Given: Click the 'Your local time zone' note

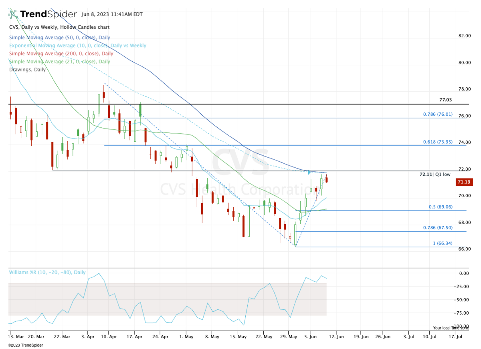Looking at the screenshot, I should click(x=452, y=327).
